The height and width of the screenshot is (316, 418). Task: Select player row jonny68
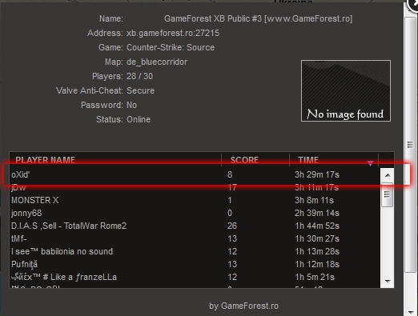point(195,213)
